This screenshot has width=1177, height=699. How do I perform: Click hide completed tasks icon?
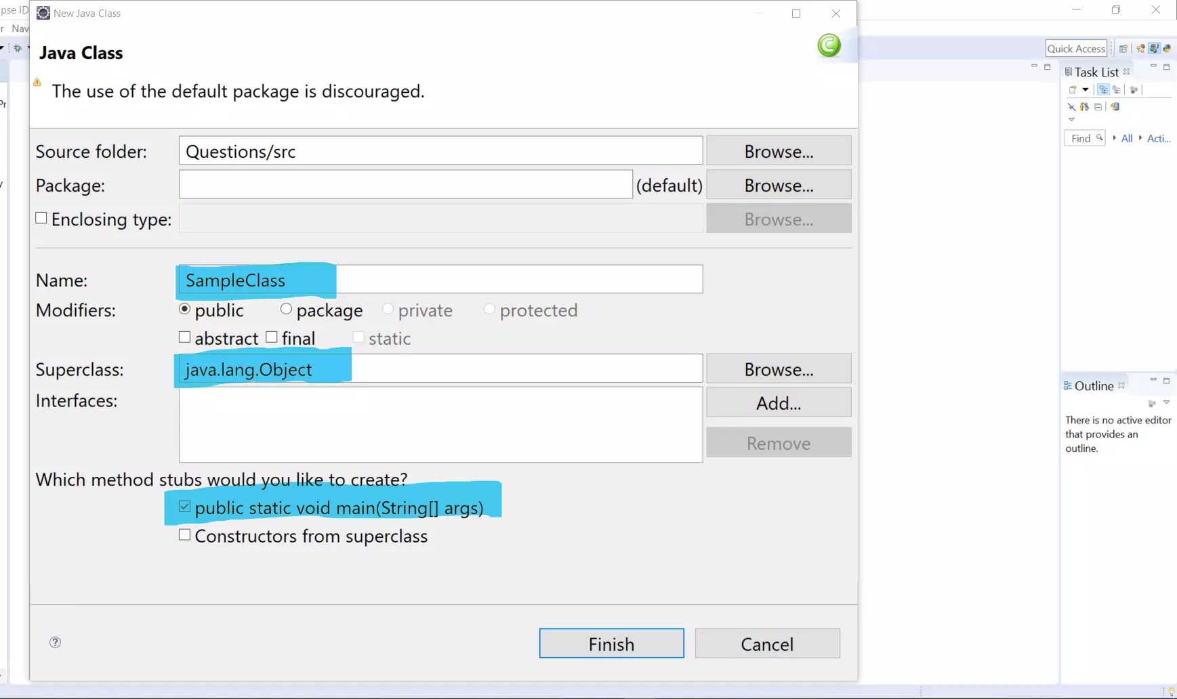pos(1072,107)
